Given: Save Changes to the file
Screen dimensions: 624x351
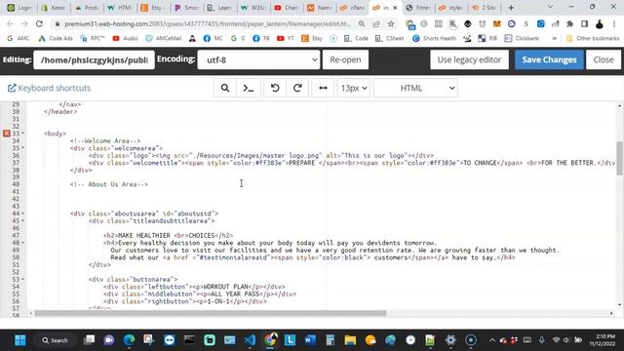Looking at the screenshot, I should [549, 59].
